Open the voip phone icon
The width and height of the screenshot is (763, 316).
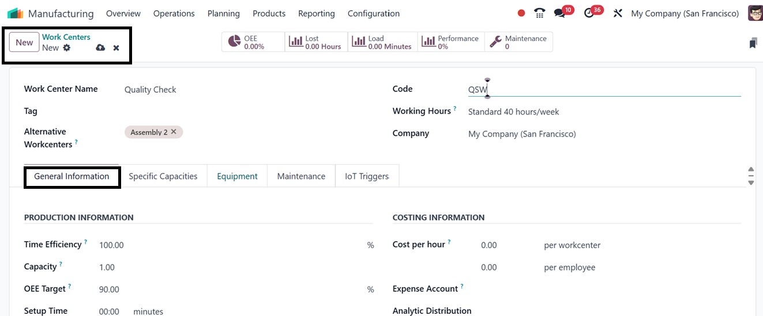(539, 13)
